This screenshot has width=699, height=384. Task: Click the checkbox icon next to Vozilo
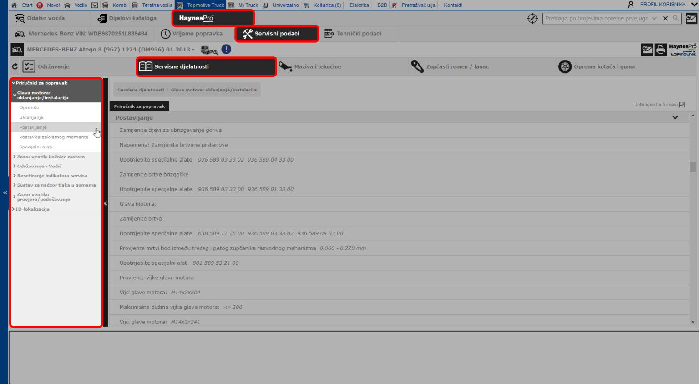[95, 5]
